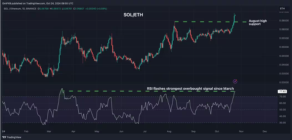The image size is (292, 140).
Task: Click the 70.00 level on RSI axis
Action: click(282, 97)
